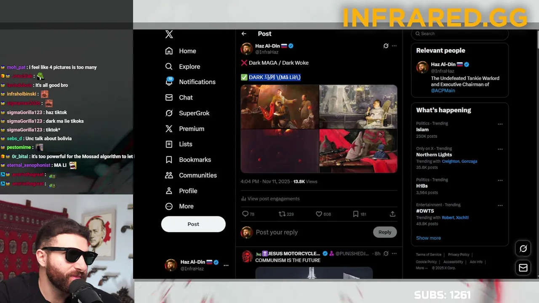Click the blue verified badge in post header

(291, 46)
